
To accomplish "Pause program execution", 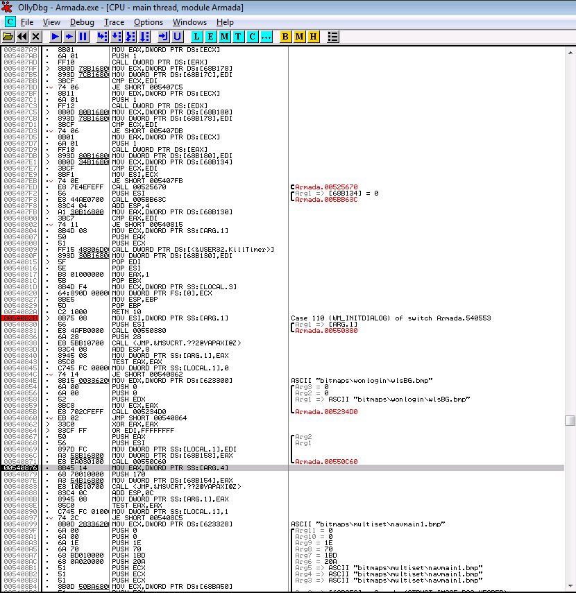I will pyautogui.click(x=83, y=37).
